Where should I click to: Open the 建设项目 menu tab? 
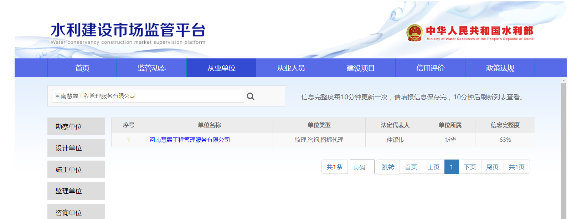click(x=361, y=68)
